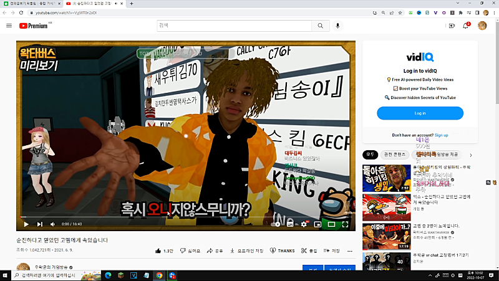
Task: Open the Minecraft block taskbar icon
Action: point(120,275)
